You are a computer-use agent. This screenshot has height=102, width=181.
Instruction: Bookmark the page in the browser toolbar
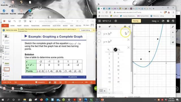(110, 12)
